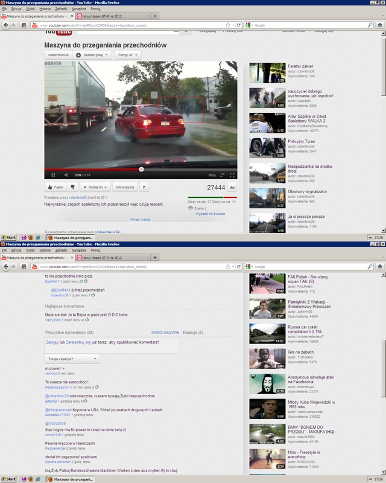The height and width of the screenshot is (483, 386).
Task: Mute the video player volume
Action: (65, 175)
